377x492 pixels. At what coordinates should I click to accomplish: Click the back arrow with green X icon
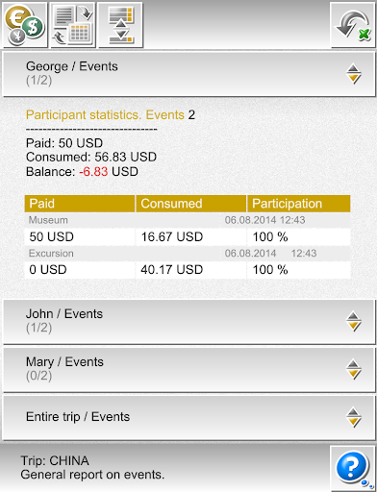[x=353, y=25]
